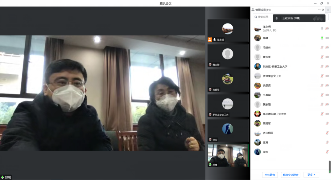The height and width of the screenshot is (180, 331).
Task: Select member 庐山烟雨 in the list
Action: pos(268,133)
